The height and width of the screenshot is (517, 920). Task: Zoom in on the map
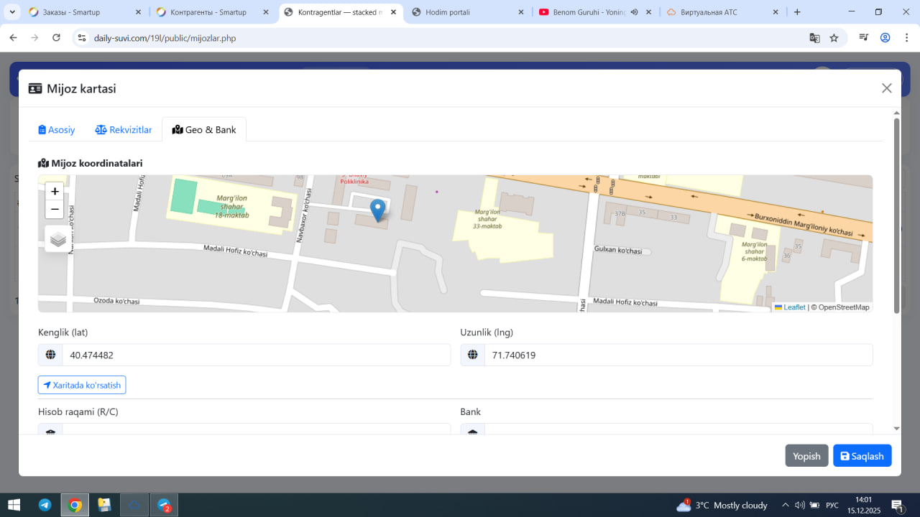(x=55, y=191)
